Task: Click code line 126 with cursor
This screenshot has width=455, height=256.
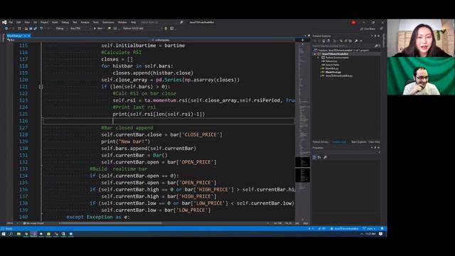Action: 168,121
